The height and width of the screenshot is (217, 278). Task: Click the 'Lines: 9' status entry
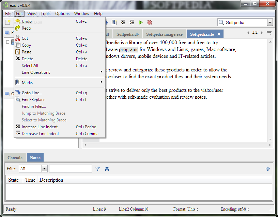click(99, 209)
